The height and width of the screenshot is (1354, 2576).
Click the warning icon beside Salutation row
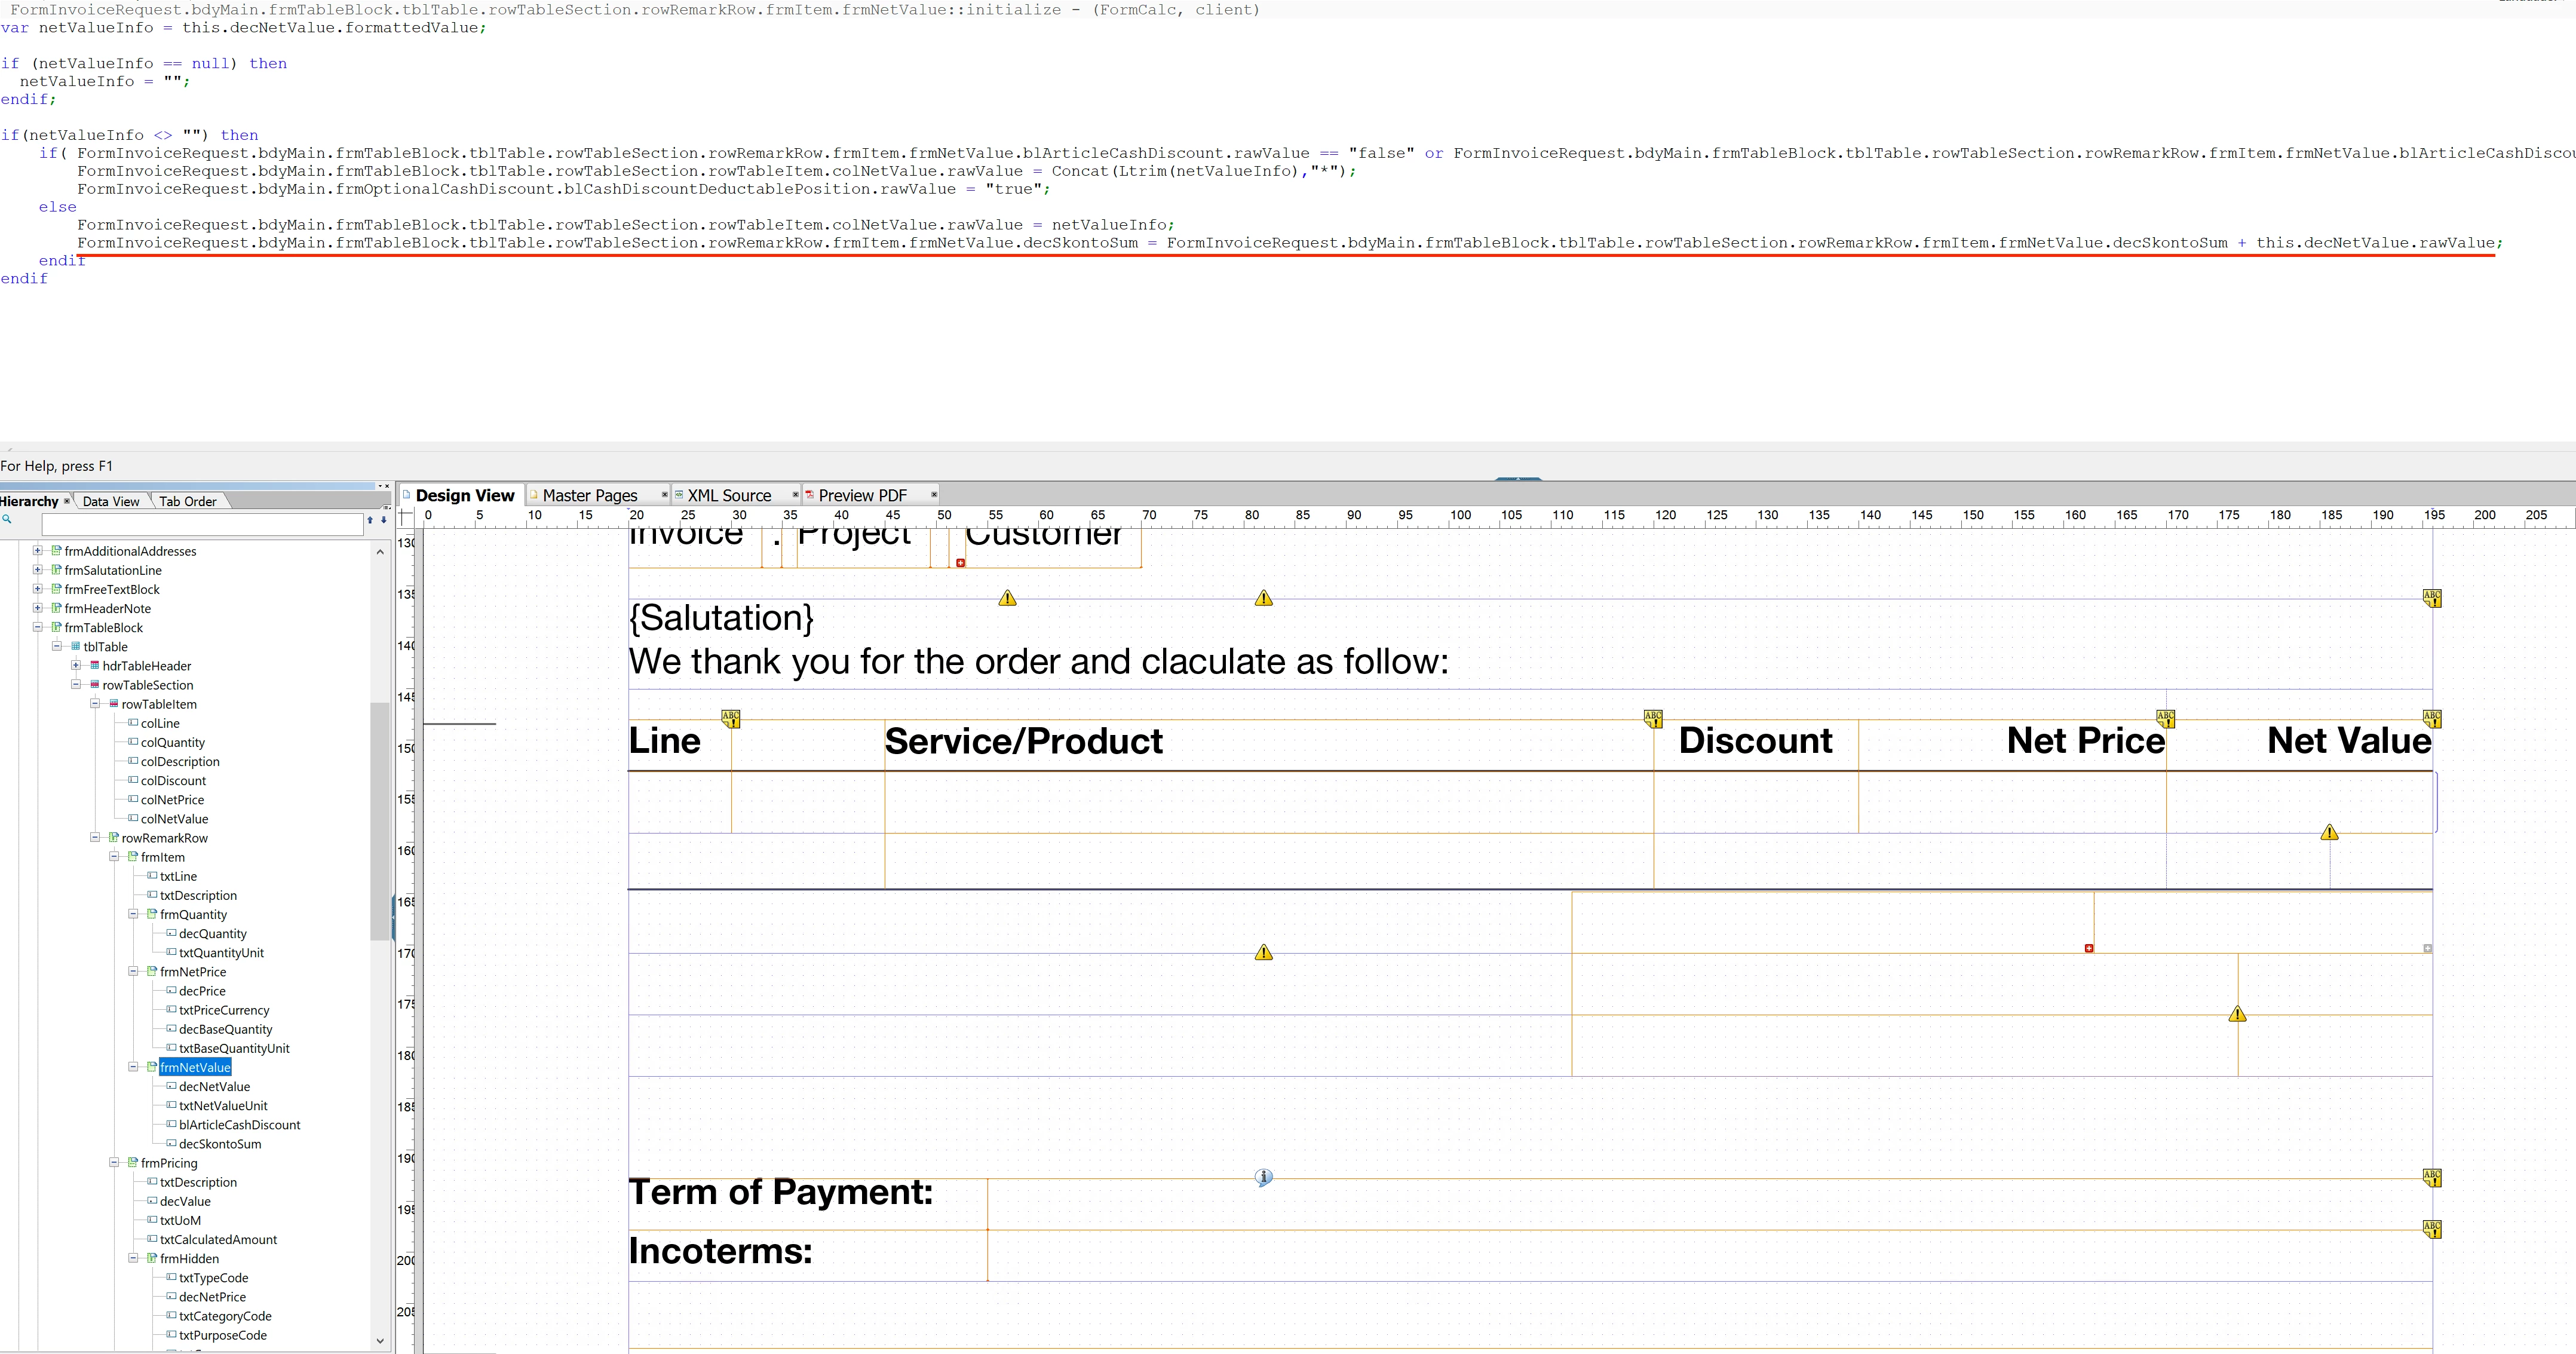[x=1007, y=598]
